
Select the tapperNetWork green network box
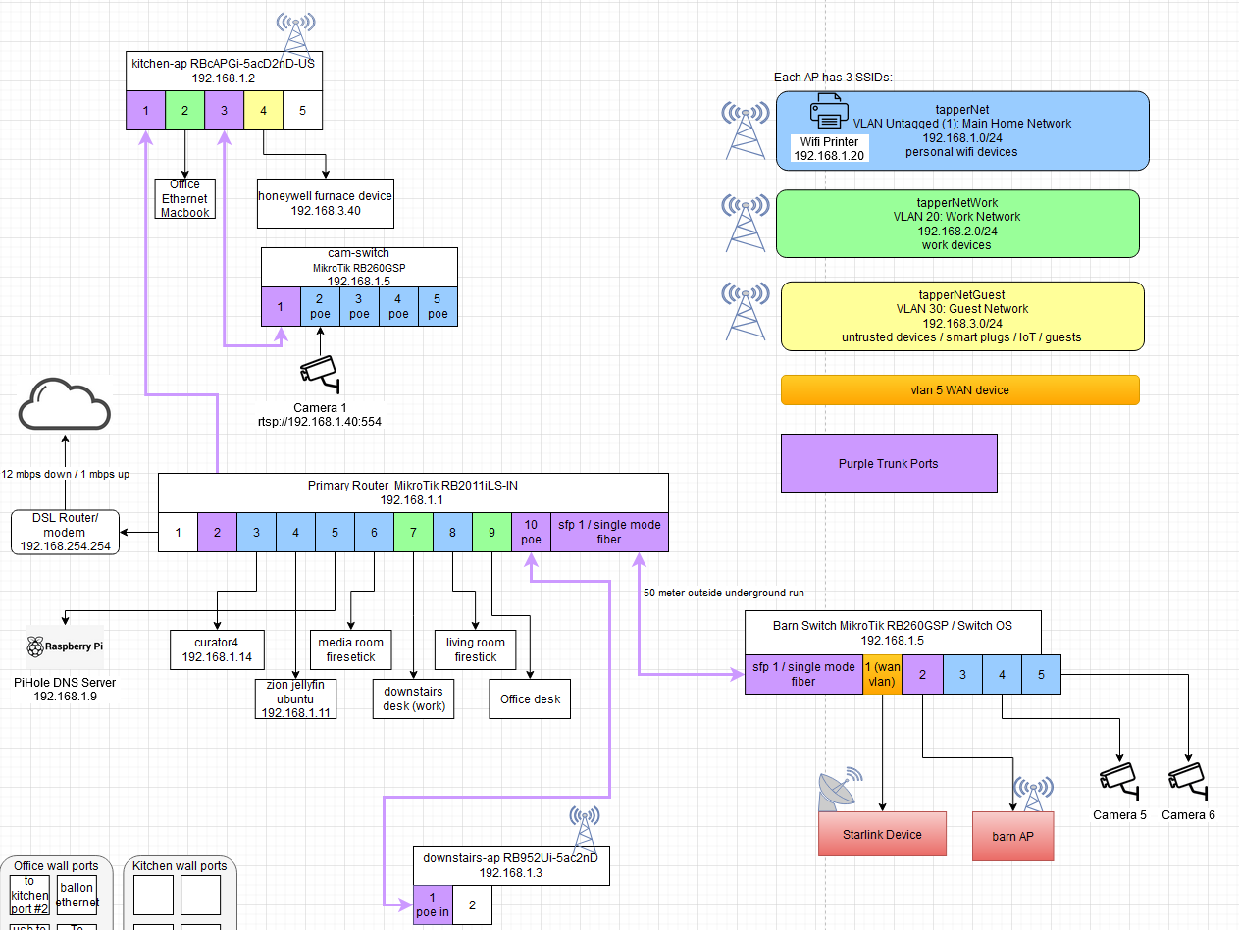pos(957,223)
